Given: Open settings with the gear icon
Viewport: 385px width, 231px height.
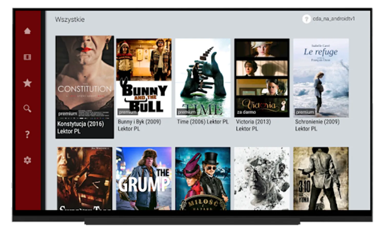Looking at the screenshot, I should point(27,160).
